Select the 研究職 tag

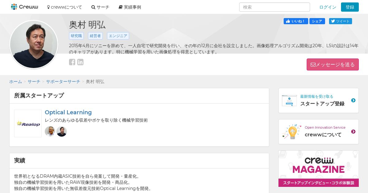pos(76,36)
